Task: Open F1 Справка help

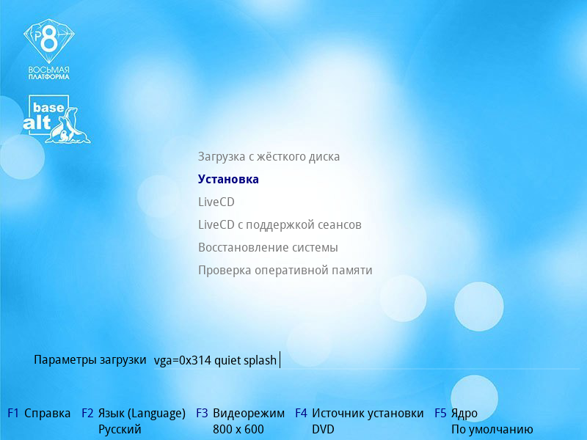Action: [39, 413]
